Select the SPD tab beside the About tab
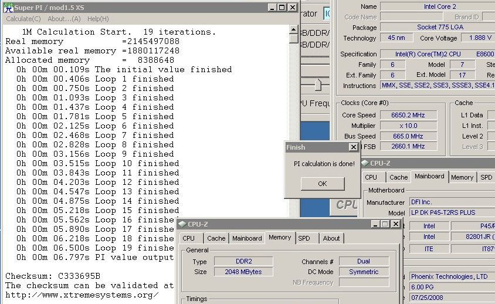Screen dimensions: 495x304 (304, 238)
